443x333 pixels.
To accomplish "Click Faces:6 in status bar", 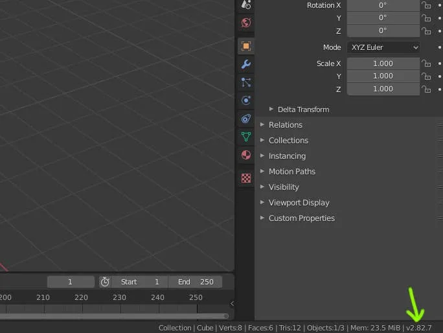I will [260, 328].
